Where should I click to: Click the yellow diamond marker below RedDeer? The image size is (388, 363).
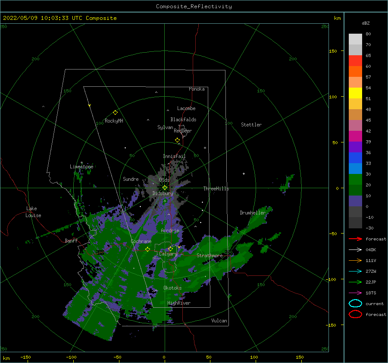[x=178, y=140]
